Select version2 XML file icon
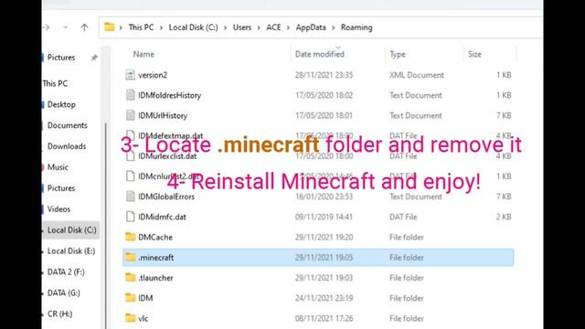 130,75
